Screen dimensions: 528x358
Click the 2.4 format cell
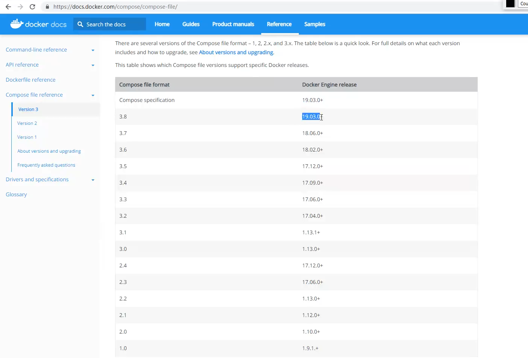123,265
